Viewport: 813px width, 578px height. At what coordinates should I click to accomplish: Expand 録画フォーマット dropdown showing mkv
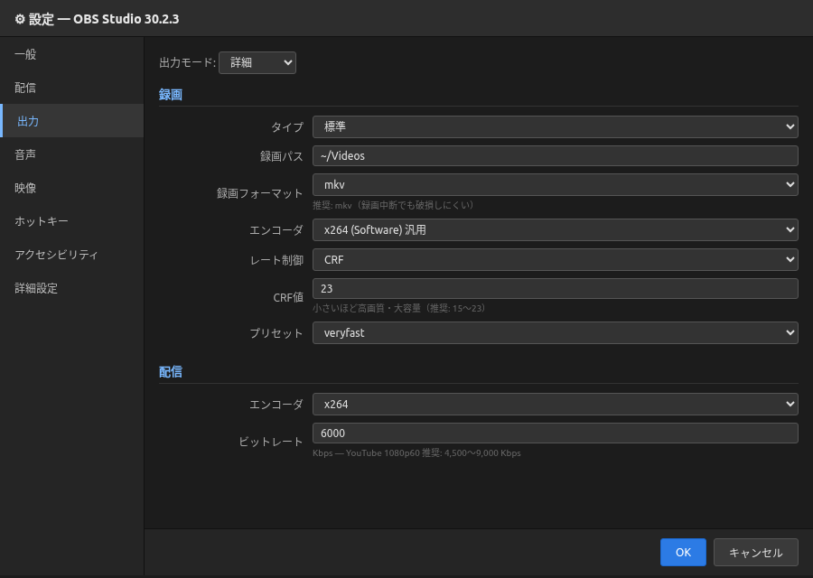[x=555, y=184]
